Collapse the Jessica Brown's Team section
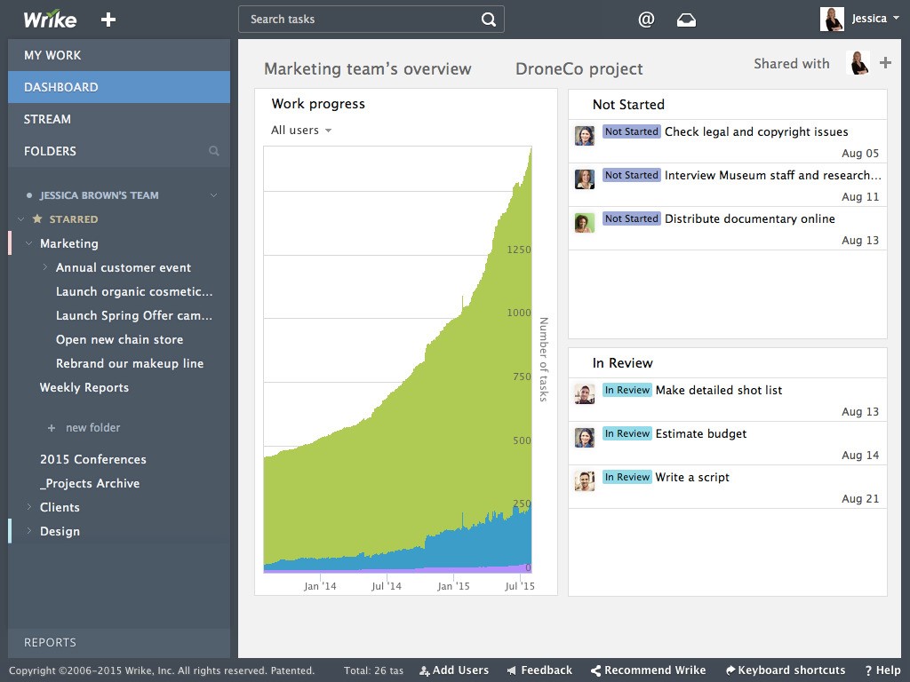 point(213,195)
